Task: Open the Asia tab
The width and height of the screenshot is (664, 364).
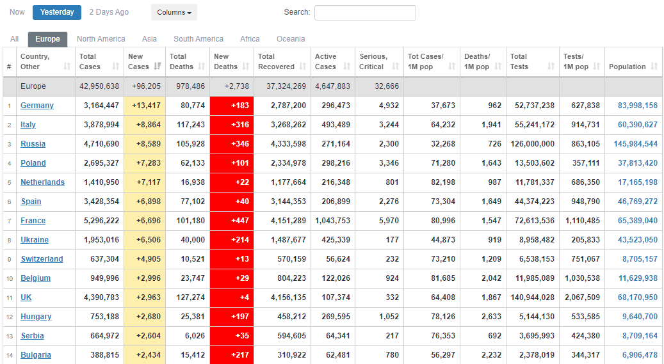Action: (x=149, y=39)
